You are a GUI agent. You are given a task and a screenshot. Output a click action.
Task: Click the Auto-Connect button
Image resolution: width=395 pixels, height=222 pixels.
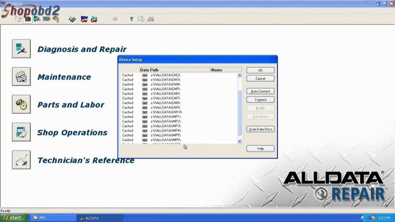pyautogui.click(x=260, y=91)
